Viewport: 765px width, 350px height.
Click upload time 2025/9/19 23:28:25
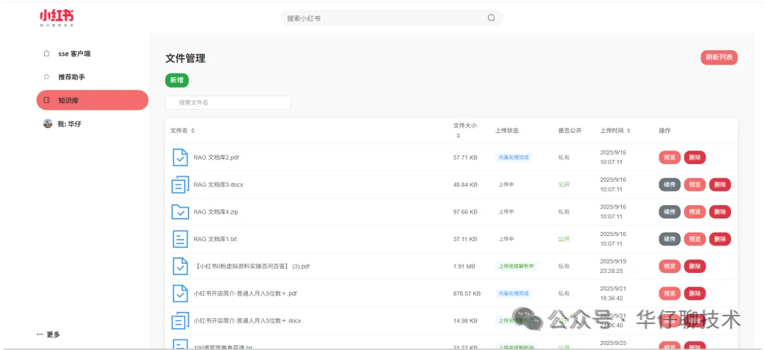[613, 267]
